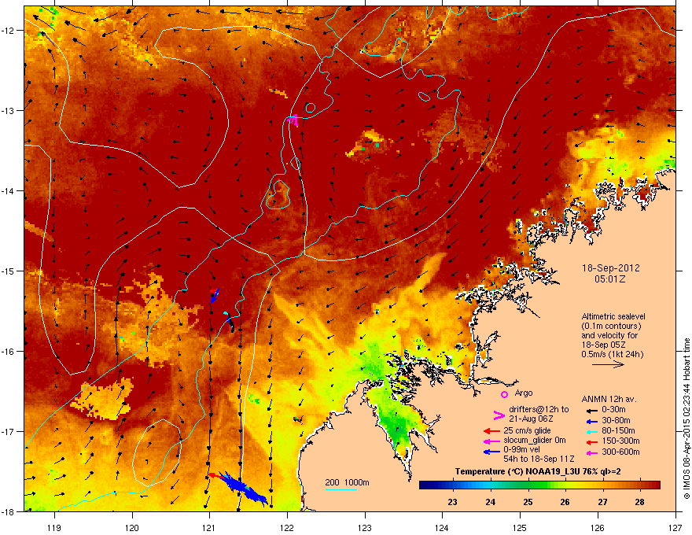Click the magenta Argo circle legend symbol
Image resolution: width=692 pixels, height=535 pixels.
[504, 395]
